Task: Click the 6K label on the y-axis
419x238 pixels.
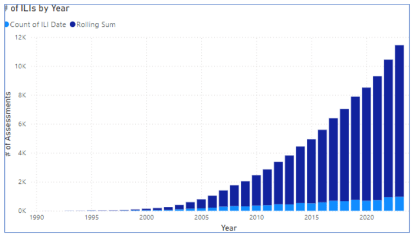Action: tap(22, 124)
